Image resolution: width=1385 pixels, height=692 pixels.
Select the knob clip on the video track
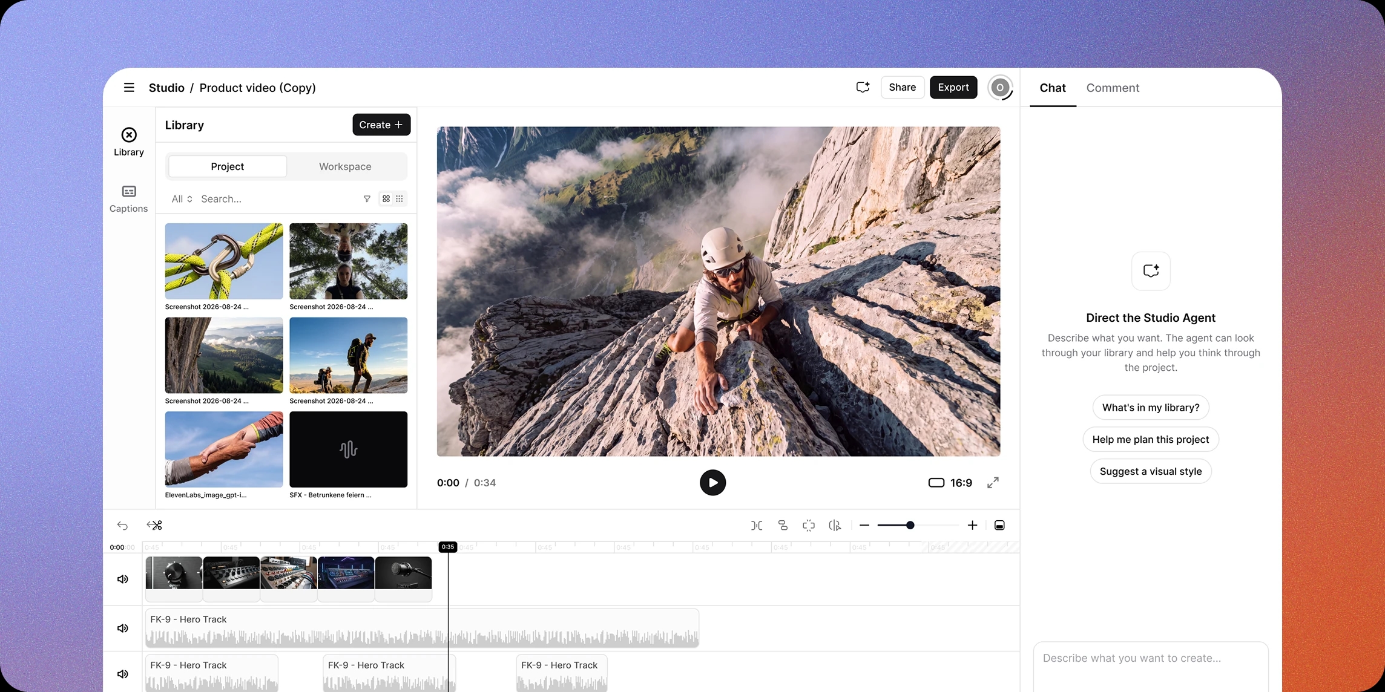[x=174, y=579]
